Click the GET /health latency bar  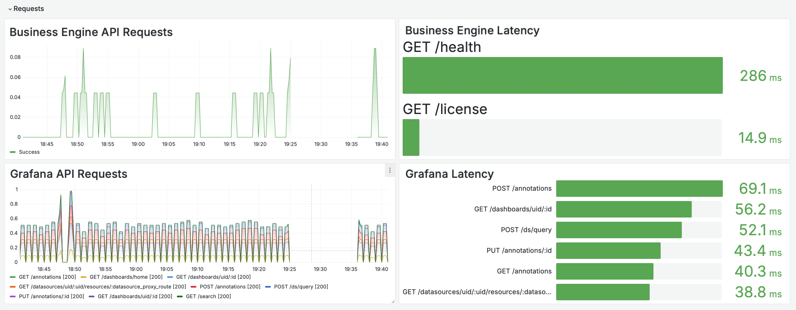pyautogui.click(x=563, y=75)
